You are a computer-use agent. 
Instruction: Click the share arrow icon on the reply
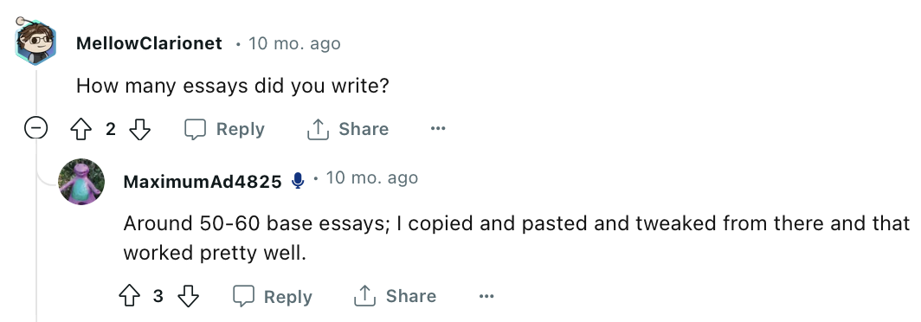click(x=364, y=296)
